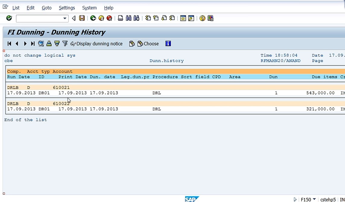This screenshot has height=202, width=345.
Task: Click the yellow Help question mark icon
Action: (202, 18)
